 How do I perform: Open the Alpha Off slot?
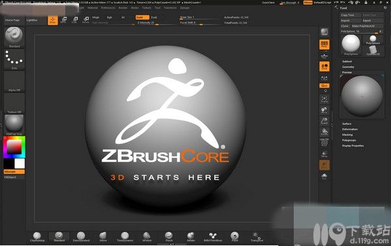[14, 82]
